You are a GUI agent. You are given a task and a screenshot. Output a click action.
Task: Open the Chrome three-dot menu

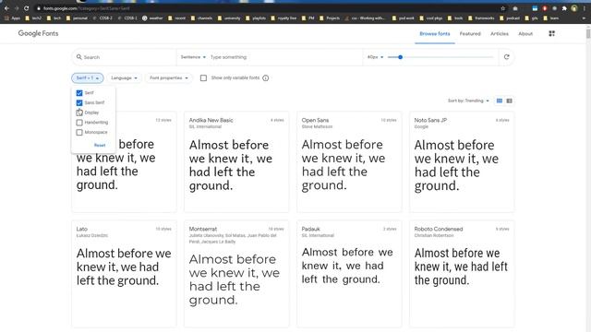585,8
